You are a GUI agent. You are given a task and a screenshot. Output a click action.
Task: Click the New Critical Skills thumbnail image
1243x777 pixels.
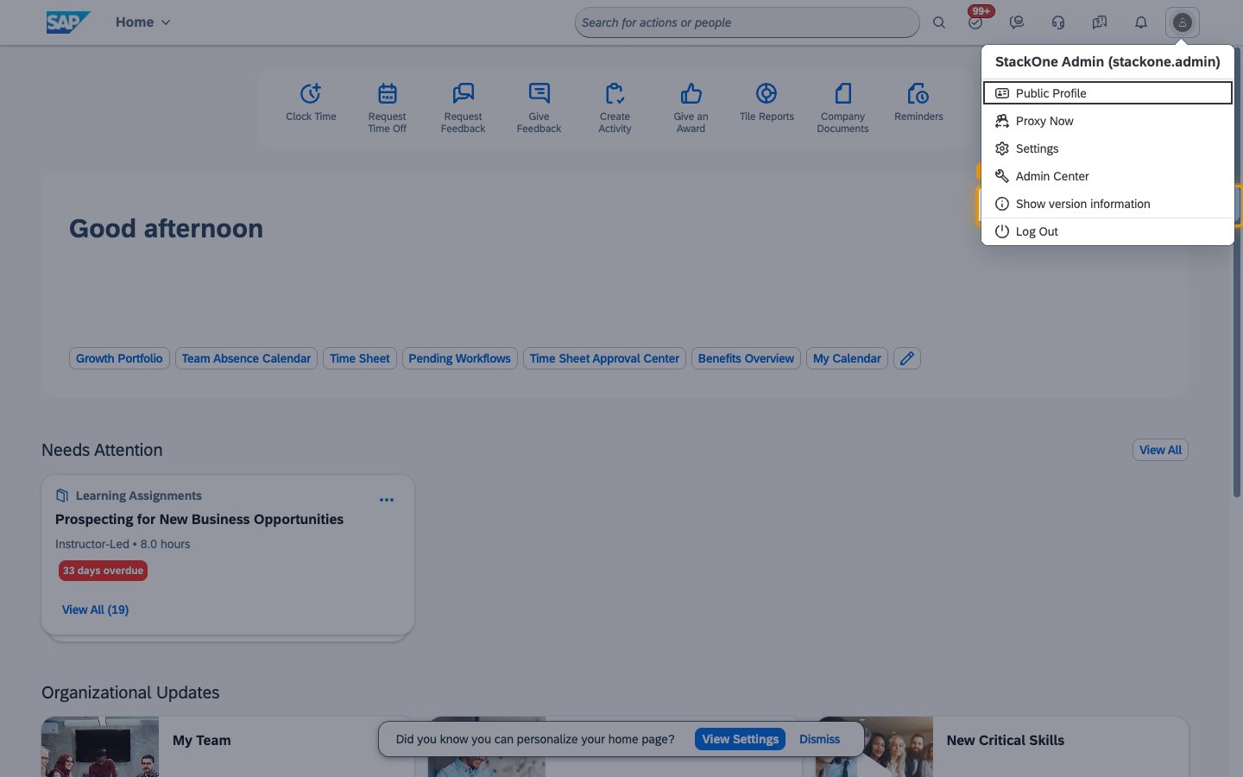[x=874, y=747]
